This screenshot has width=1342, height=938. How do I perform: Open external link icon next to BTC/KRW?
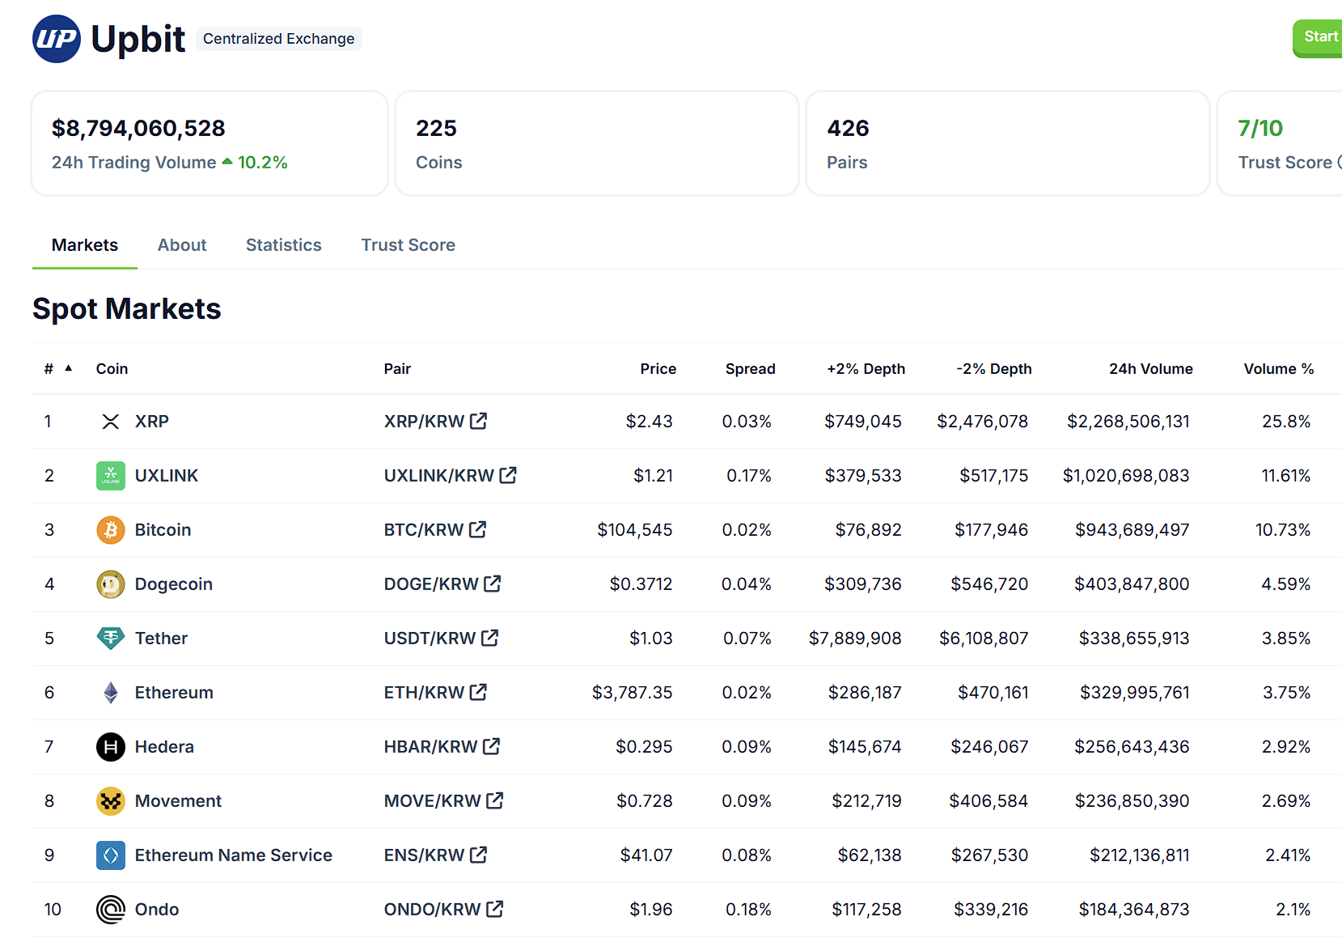(x=478, y=529)
